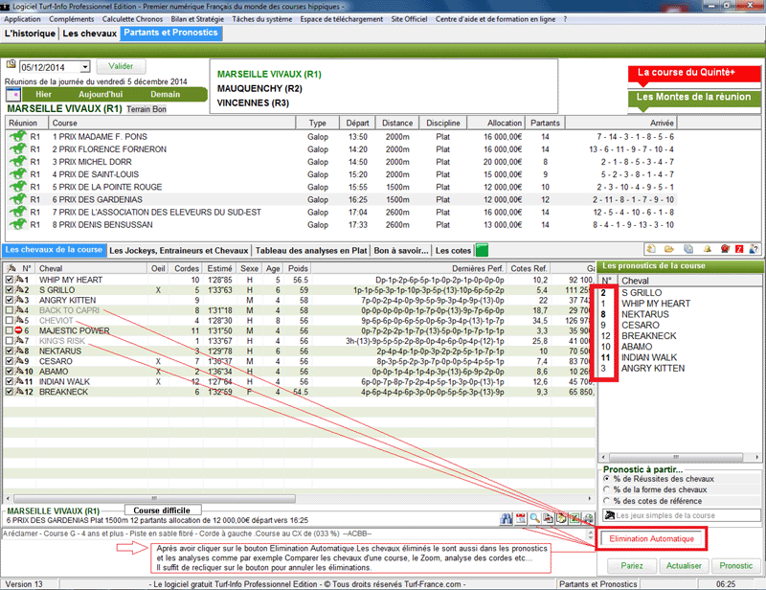Click the red Z icon
The height and width of the screenshot is (590, 766).
click(x=739, y=249)
